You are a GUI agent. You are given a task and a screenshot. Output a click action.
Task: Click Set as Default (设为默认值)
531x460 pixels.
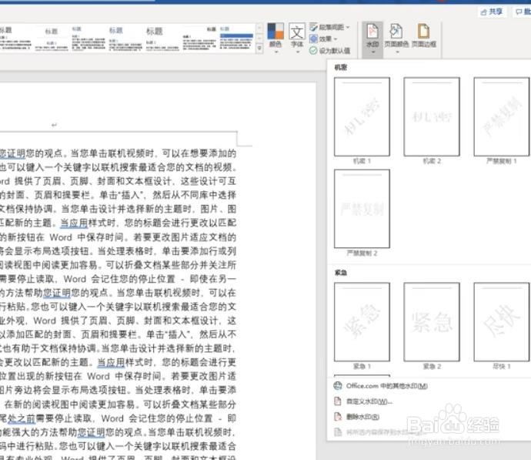pos(329,51)
